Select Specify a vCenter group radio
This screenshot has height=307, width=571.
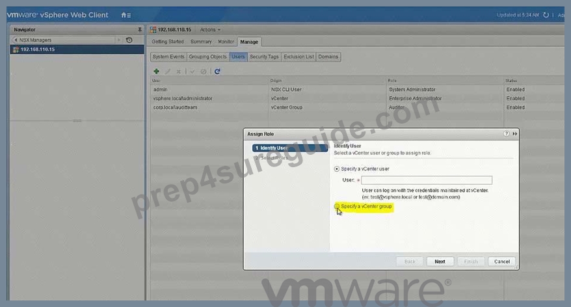pyautogui.click(x=336, y=206)
